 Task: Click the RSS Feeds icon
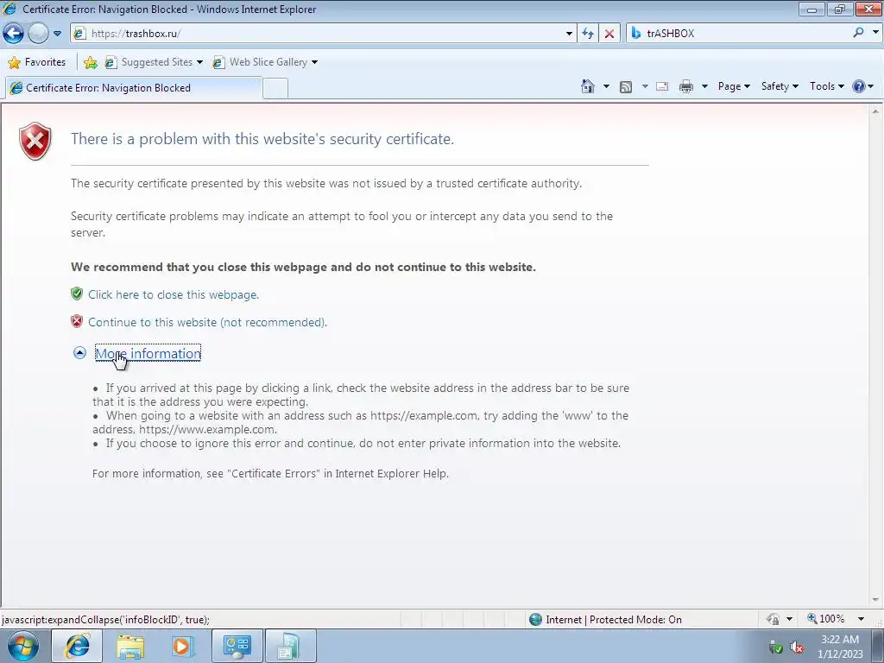click(626, 87)
